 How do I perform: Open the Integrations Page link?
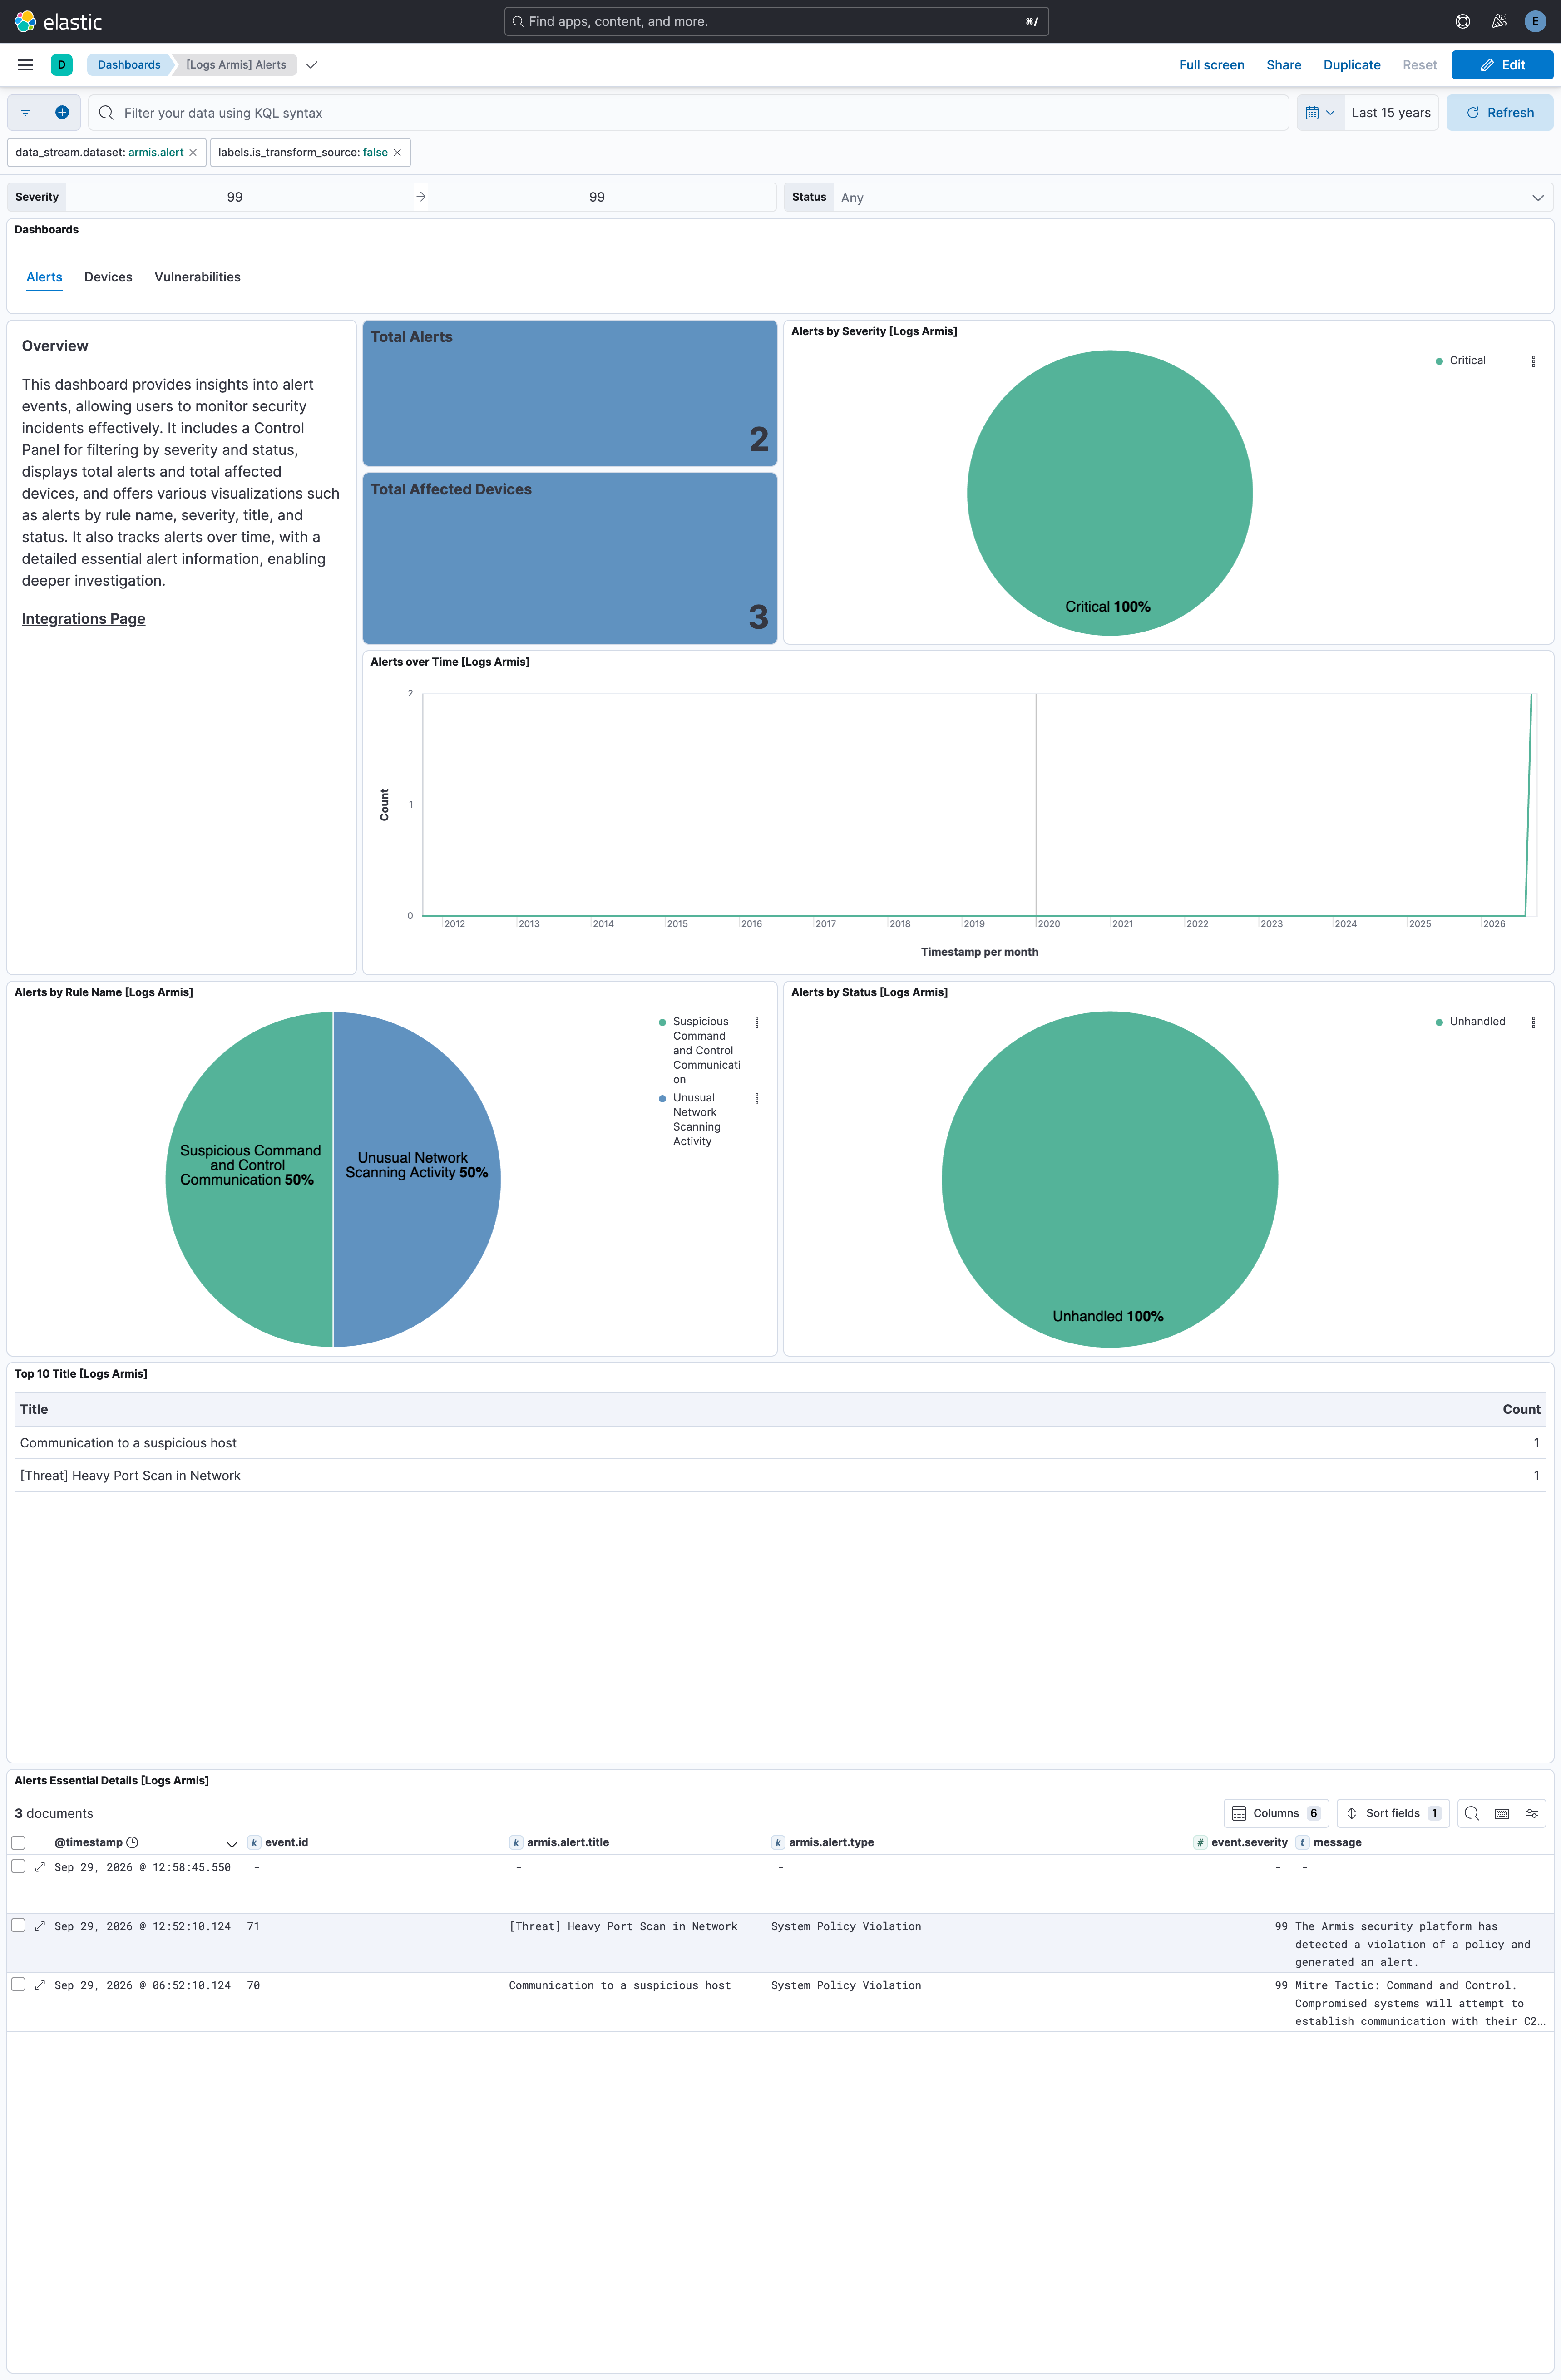pyautogui.click(x=83, y=619)
